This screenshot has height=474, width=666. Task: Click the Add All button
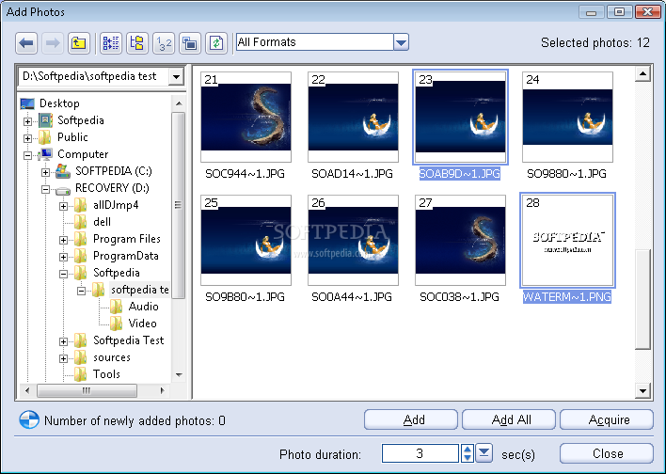coord(508,419)
